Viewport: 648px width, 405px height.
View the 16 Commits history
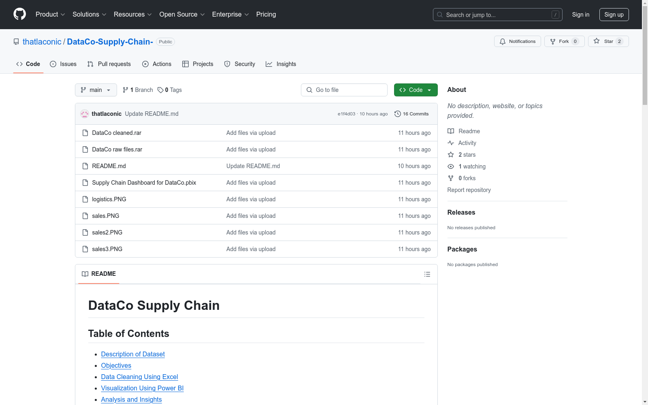pyautogui.click(x=411, y=114)
